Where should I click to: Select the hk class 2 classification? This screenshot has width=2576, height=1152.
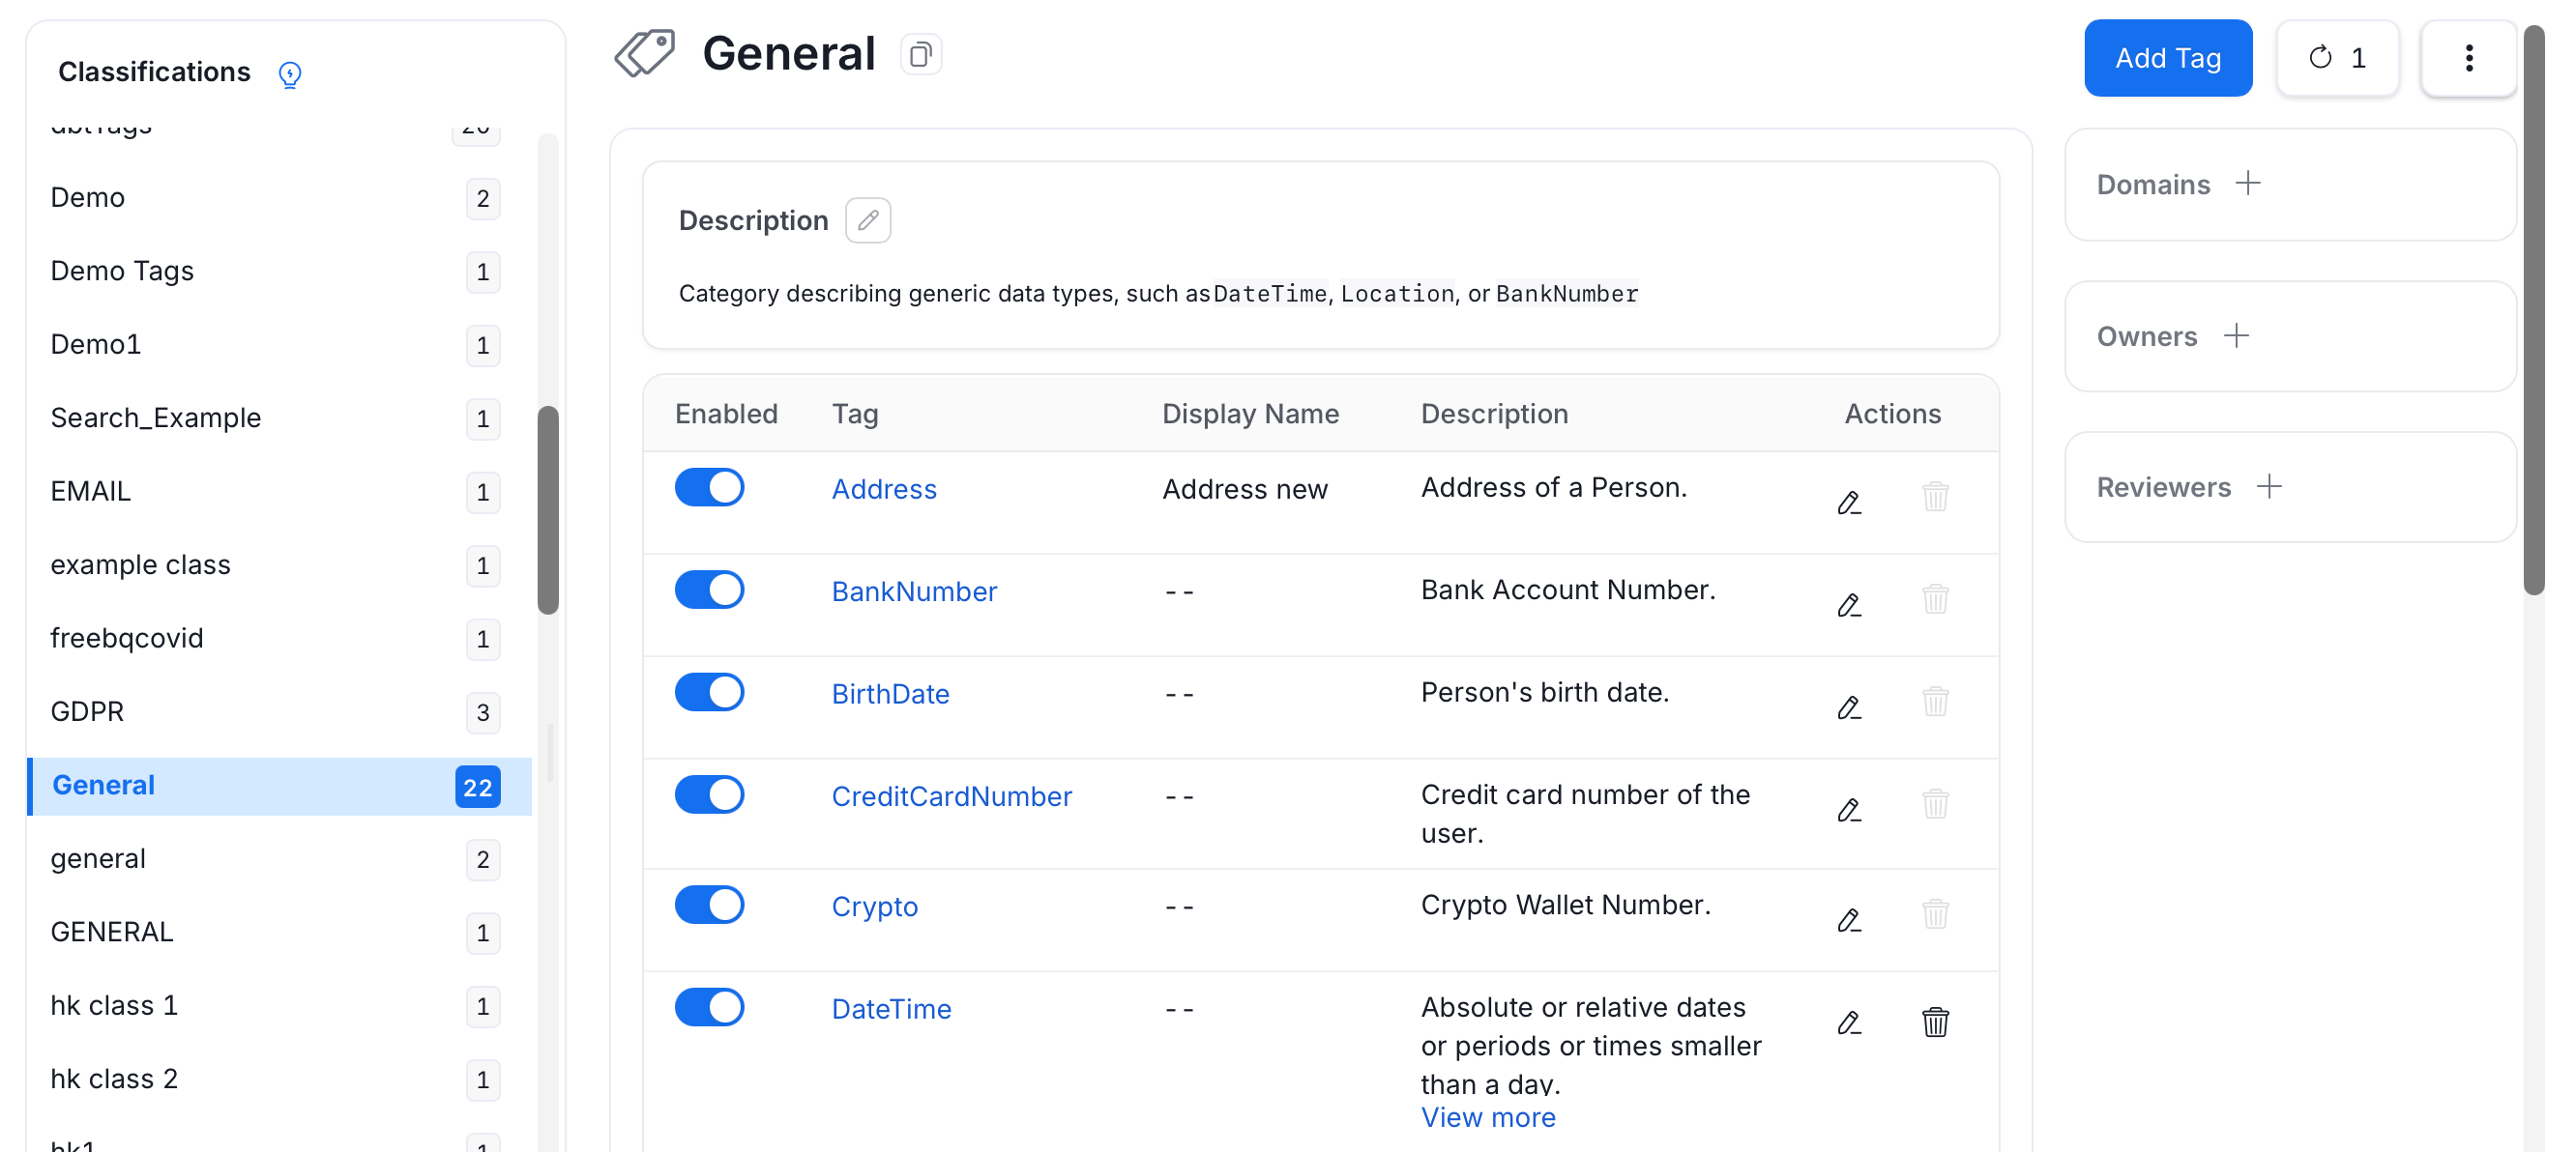[279, 1080]
